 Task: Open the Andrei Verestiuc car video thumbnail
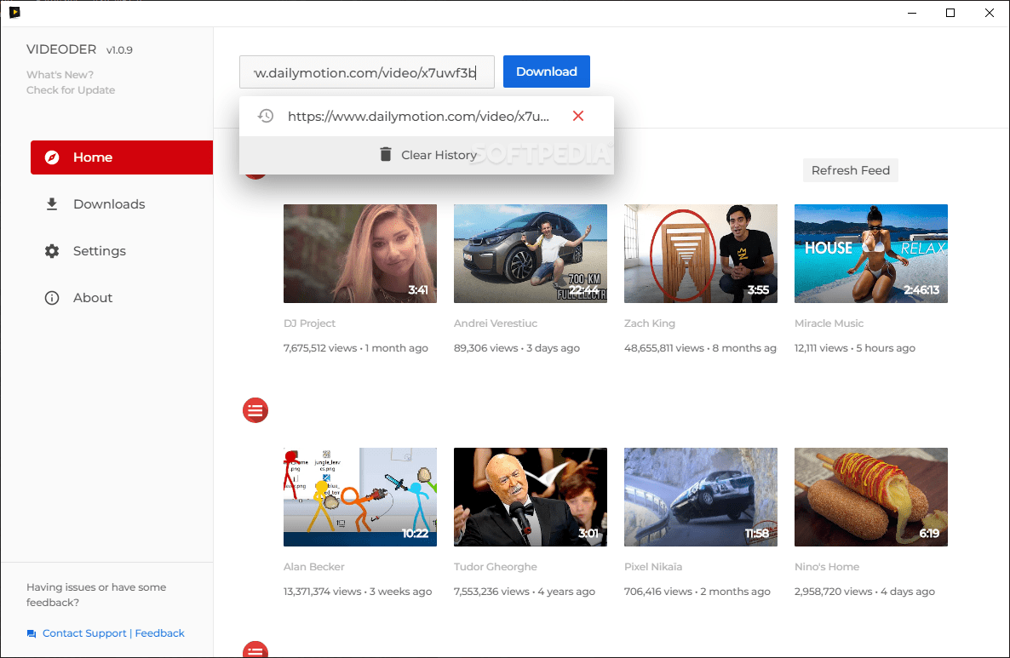coord(530,254)
